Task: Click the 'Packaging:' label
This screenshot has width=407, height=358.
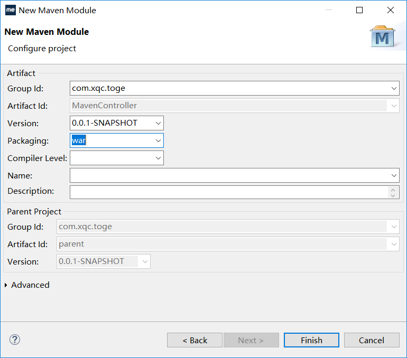Action: coord(28,141)
